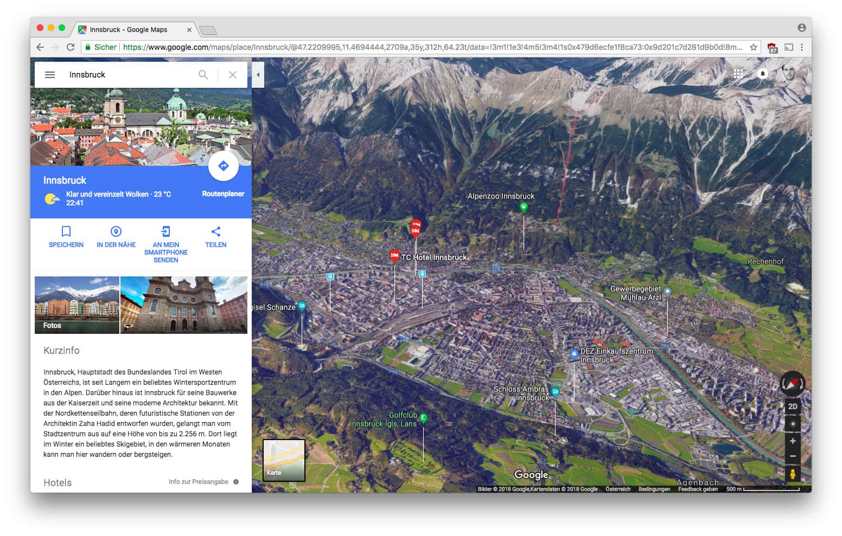The width and height of the screenshot is (842, 536).
Task: Click the My Location crosshair control
Action: click(x=793, y=423)
